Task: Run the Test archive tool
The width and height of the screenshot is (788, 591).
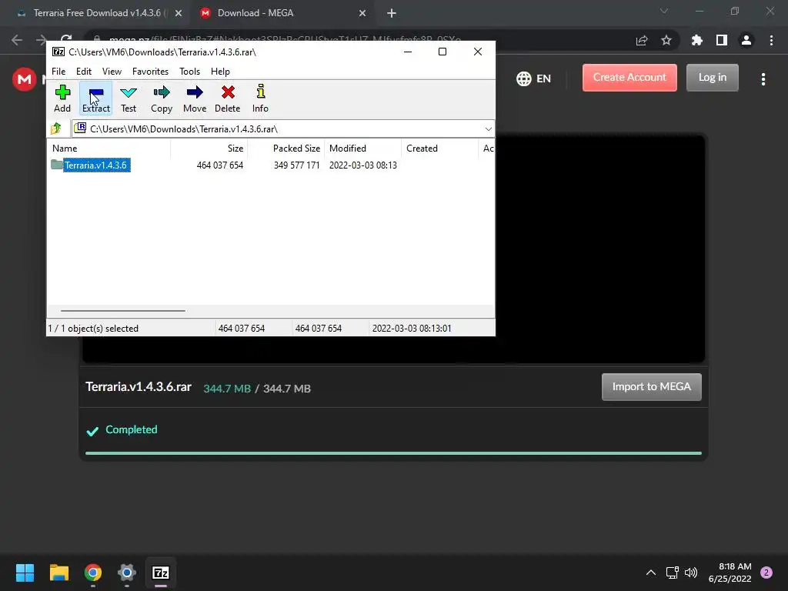Action: [129, 98]
